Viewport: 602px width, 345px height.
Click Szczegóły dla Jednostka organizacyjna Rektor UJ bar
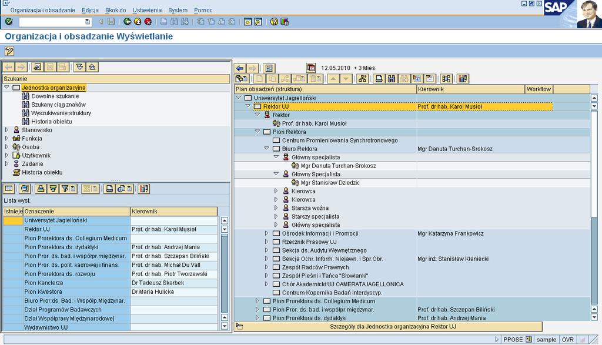[x=388, y=327]
